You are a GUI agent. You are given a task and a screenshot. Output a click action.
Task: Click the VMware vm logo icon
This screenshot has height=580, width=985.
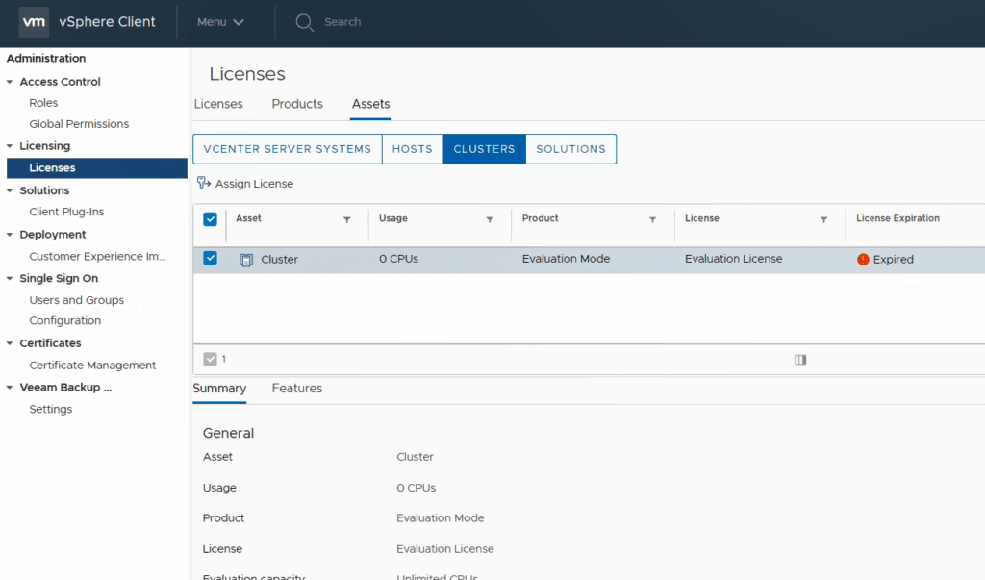(34, 22)
